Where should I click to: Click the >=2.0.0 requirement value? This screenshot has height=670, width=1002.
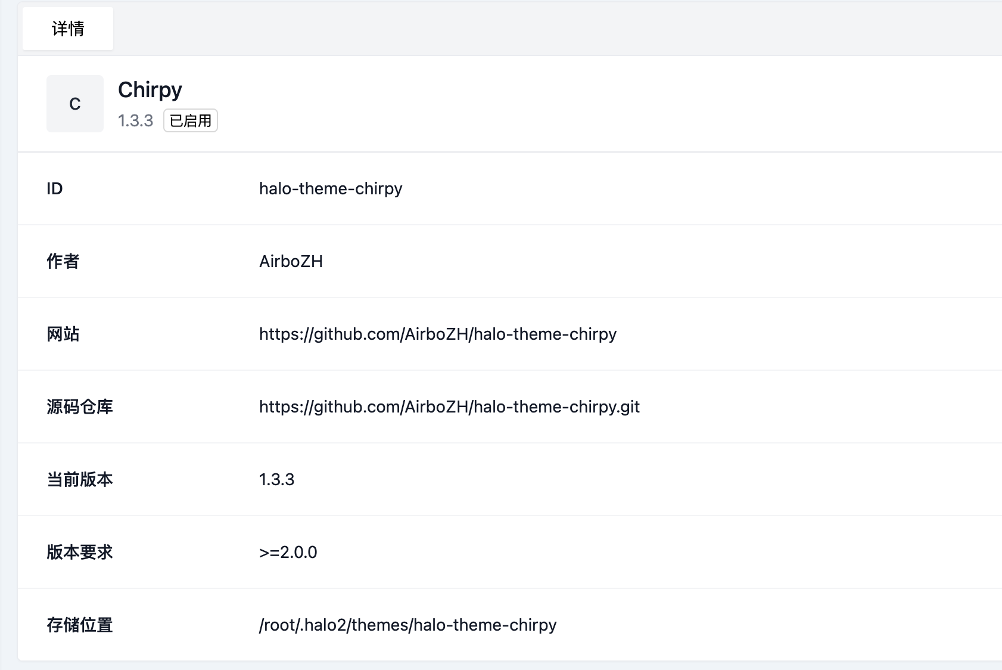[288, 552]
